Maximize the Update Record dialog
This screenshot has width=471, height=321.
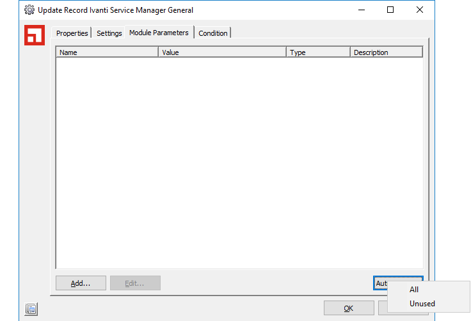(390, 10)
